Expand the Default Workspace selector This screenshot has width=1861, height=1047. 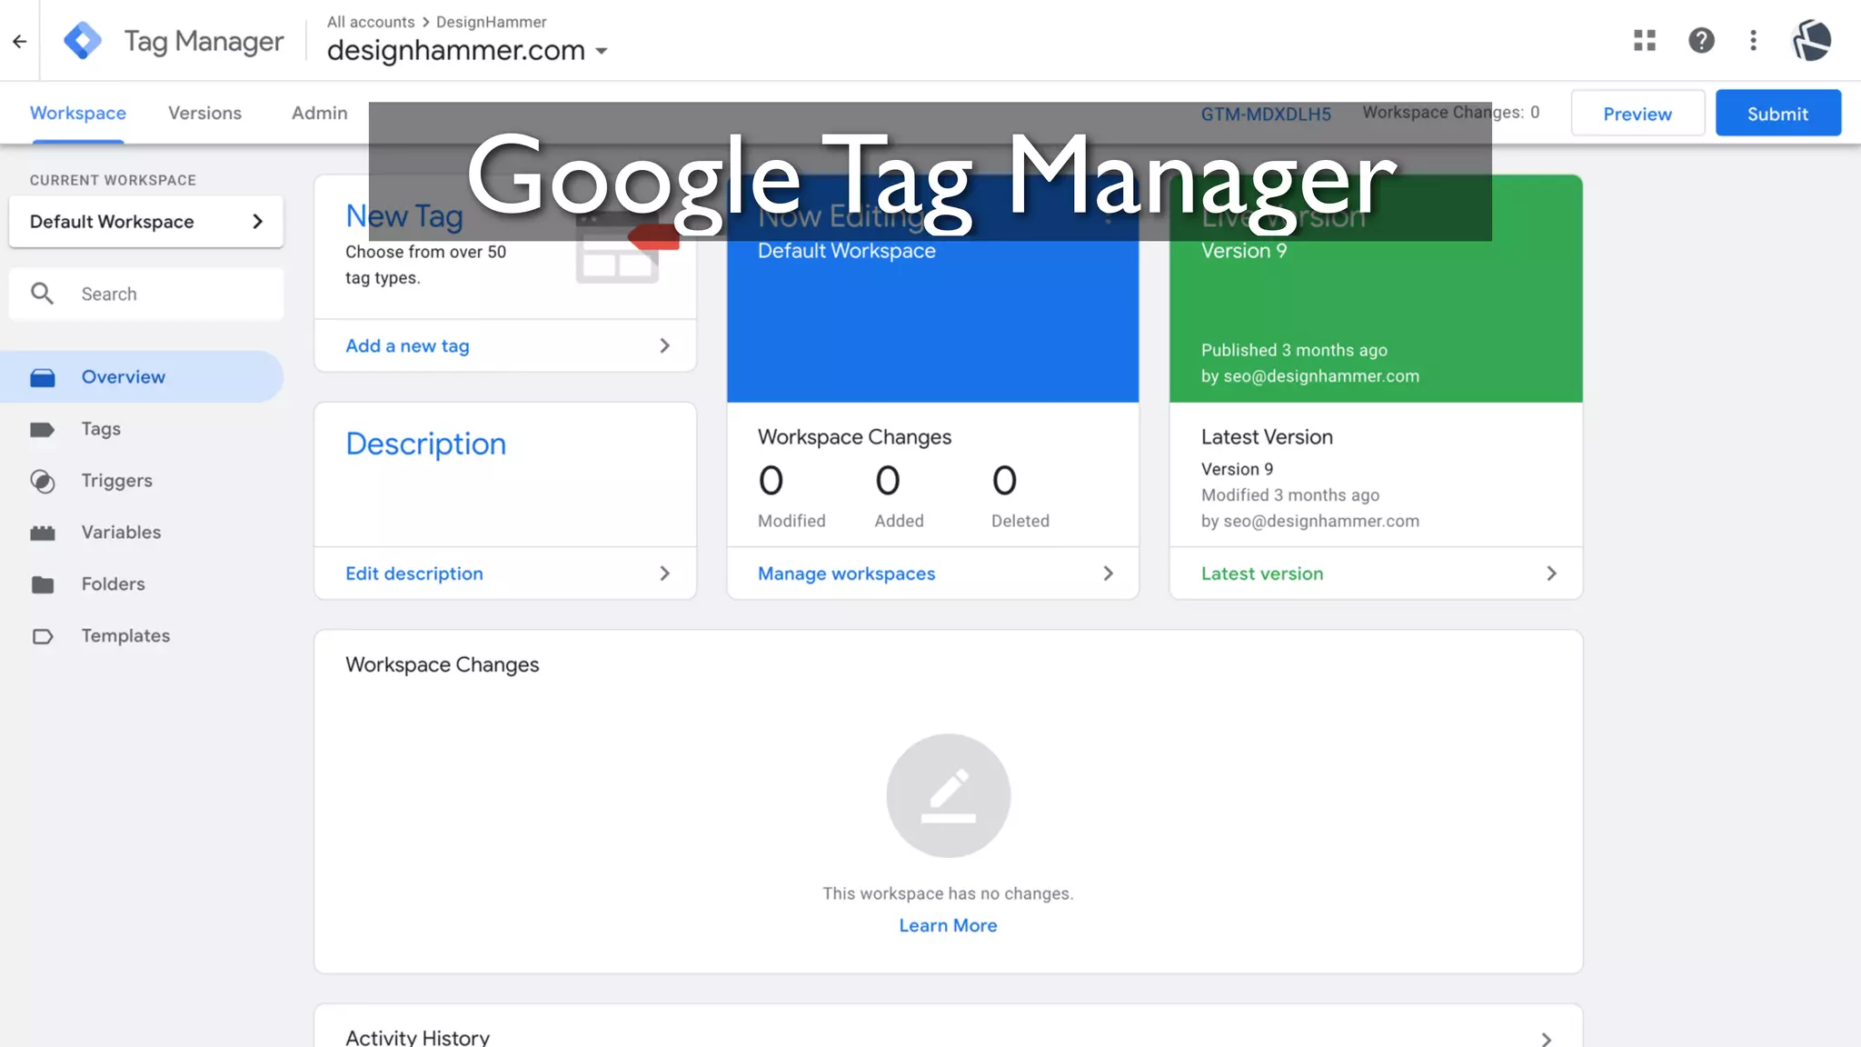pyautogui.click(x=146, y=222)
